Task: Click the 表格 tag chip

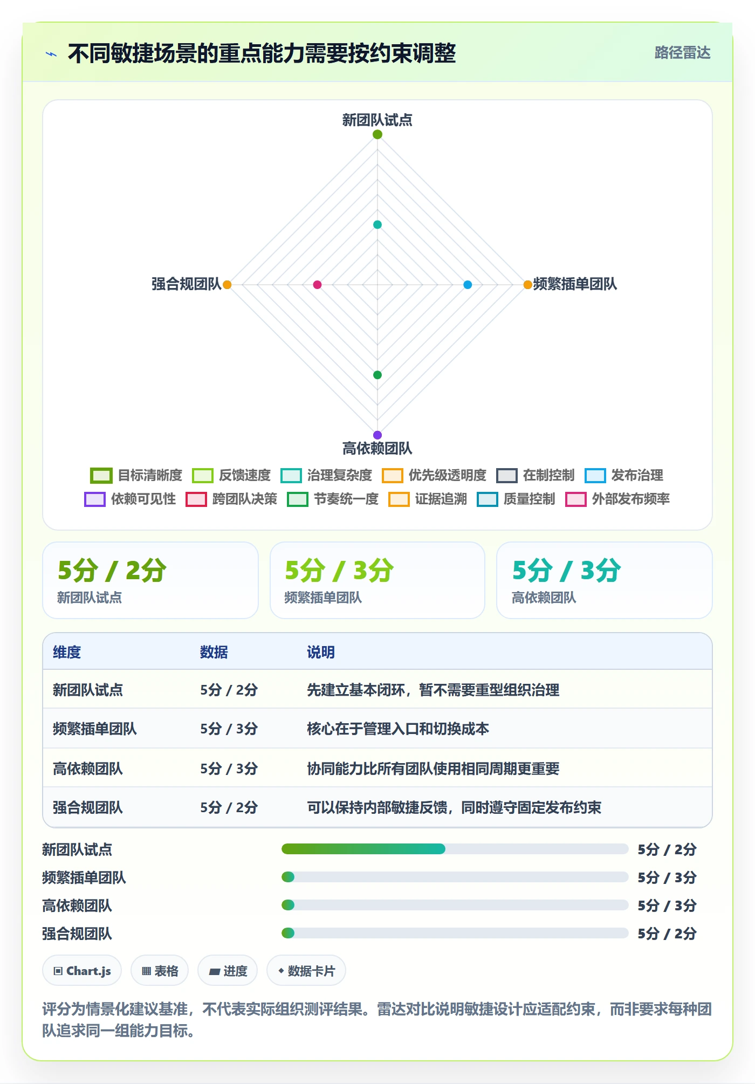Action: pos(160,971)
